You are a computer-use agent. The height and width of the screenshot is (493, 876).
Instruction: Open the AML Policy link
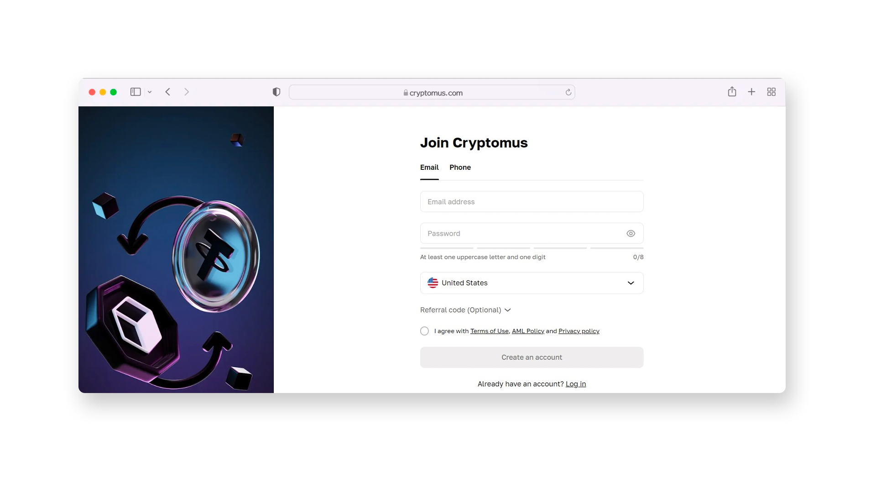[528, 331]
